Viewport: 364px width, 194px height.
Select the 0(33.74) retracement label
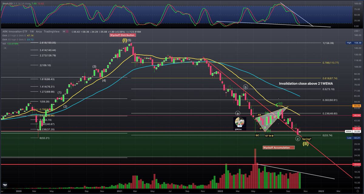coord(327,135)
